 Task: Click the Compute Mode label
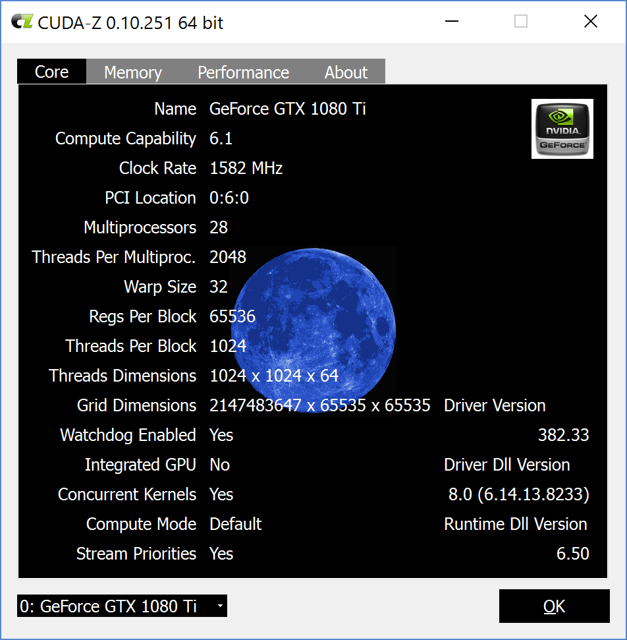(x=141, y=525)
